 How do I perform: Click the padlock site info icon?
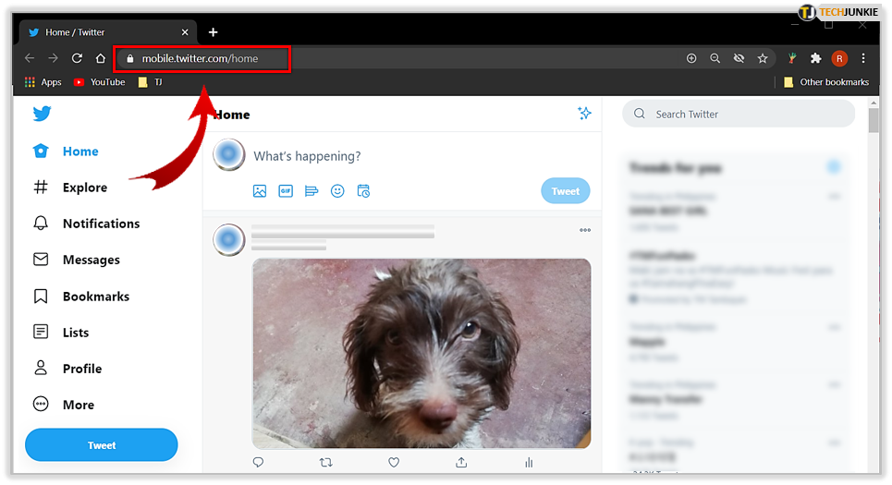129,58
